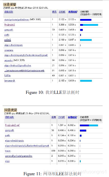
Task: Open path link in the Figure 10 table
Action: [7, 35]
